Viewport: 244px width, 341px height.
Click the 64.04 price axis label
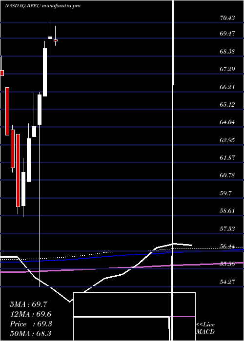(x=227, y=122)
